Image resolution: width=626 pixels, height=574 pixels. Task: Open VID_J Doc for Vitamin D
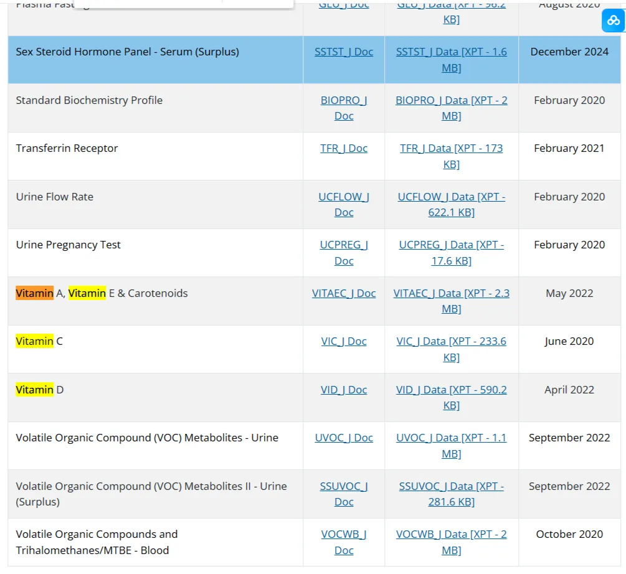coord(344,390)
